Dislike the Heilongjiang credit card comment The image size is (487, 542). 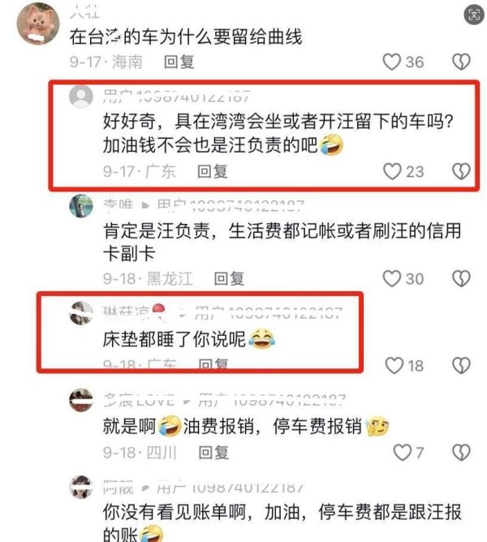[461, 278]
